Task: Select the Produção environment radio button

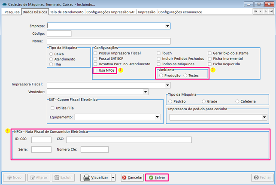Action: (x=161, y=75)
